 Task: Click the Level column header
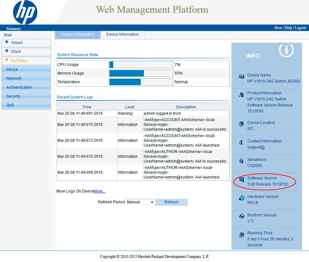(x=130, y=107)
